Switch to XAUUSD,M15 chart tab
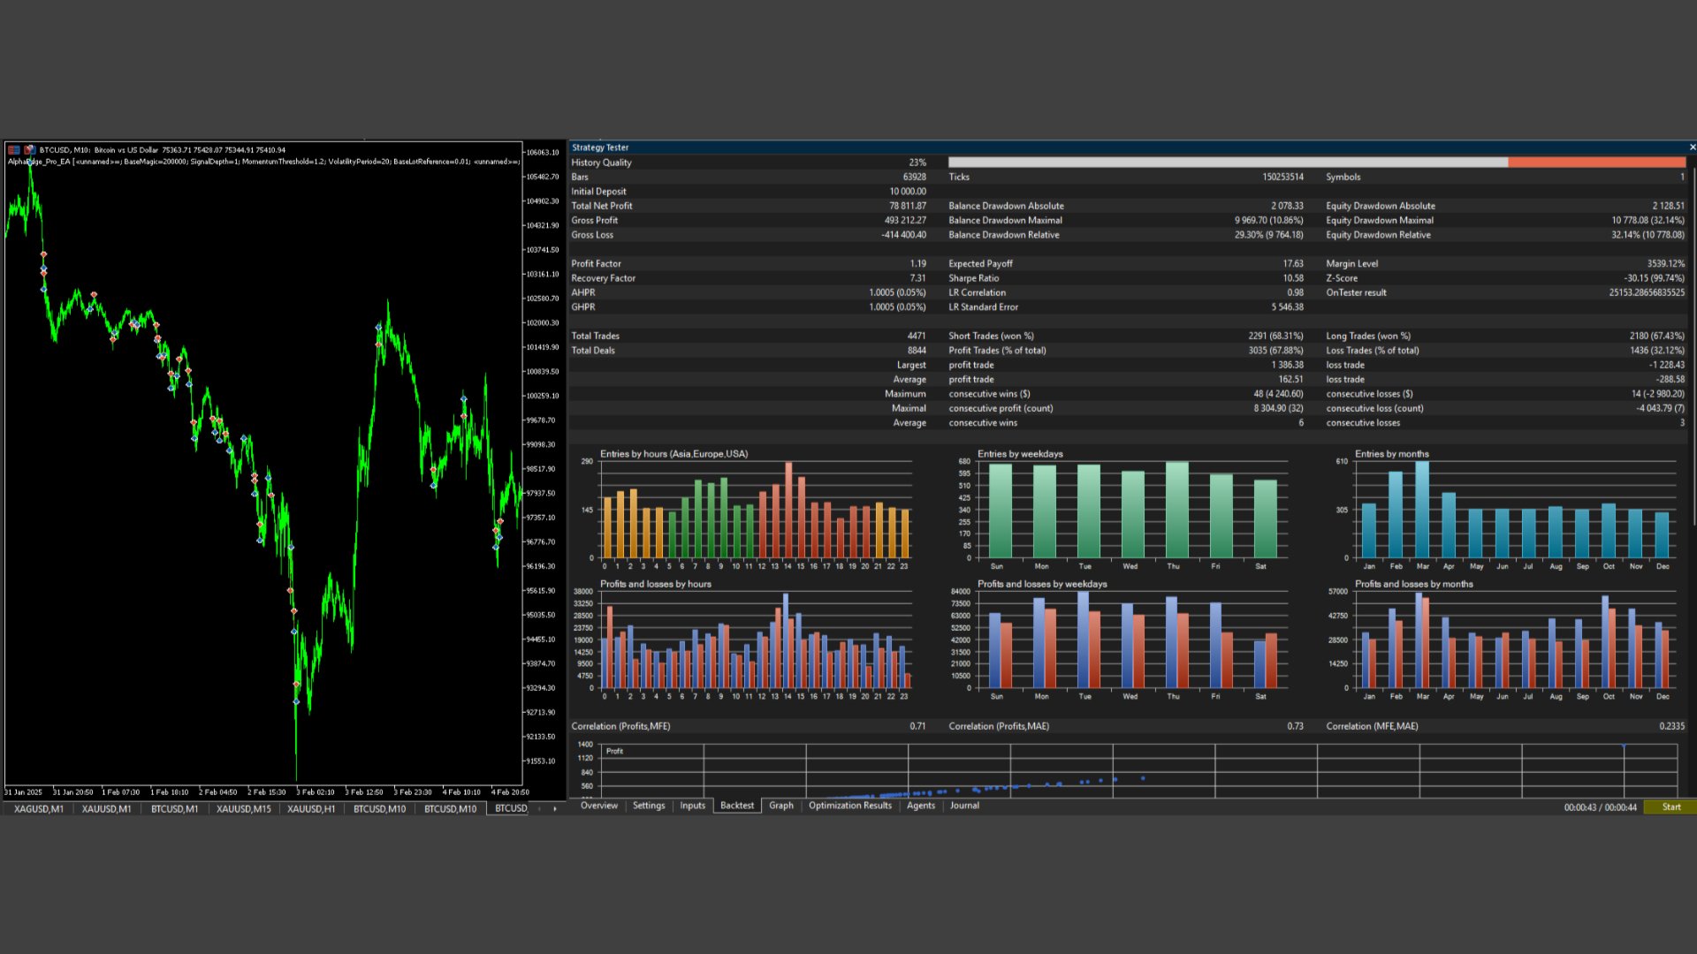This screenshot has width=1697, height=954. coord(243,809)
